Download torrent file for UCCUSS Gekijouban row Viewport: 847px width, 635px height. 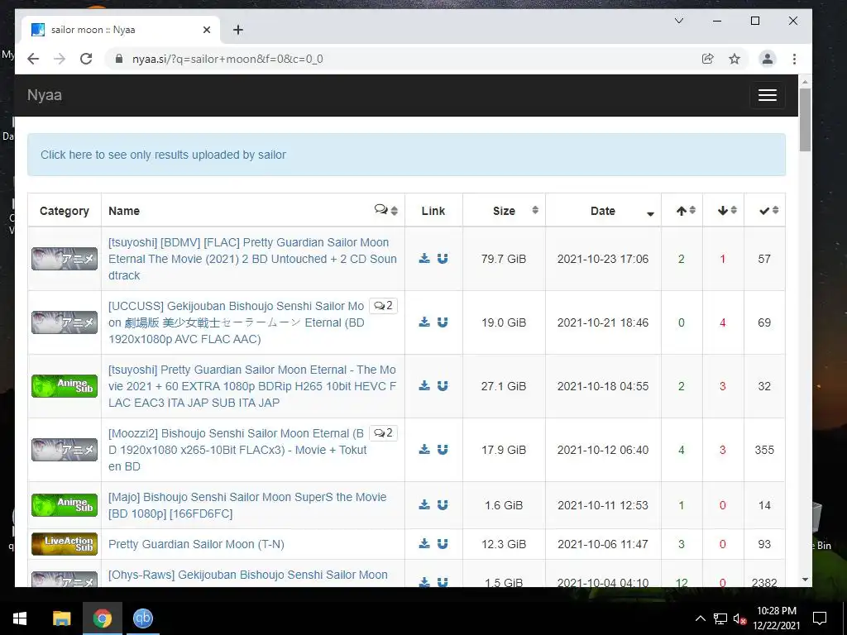point(424,322)
